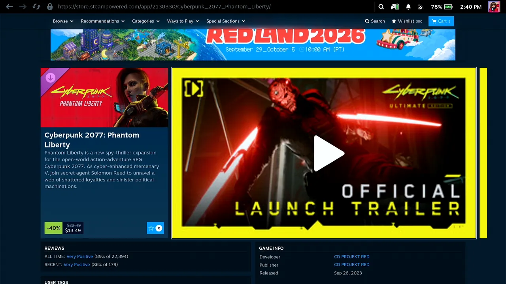Image resolution: width=506 pixels, height=284 pixels.
Task: Open the 78% battery indicator
Action: (x=442, y=7)
